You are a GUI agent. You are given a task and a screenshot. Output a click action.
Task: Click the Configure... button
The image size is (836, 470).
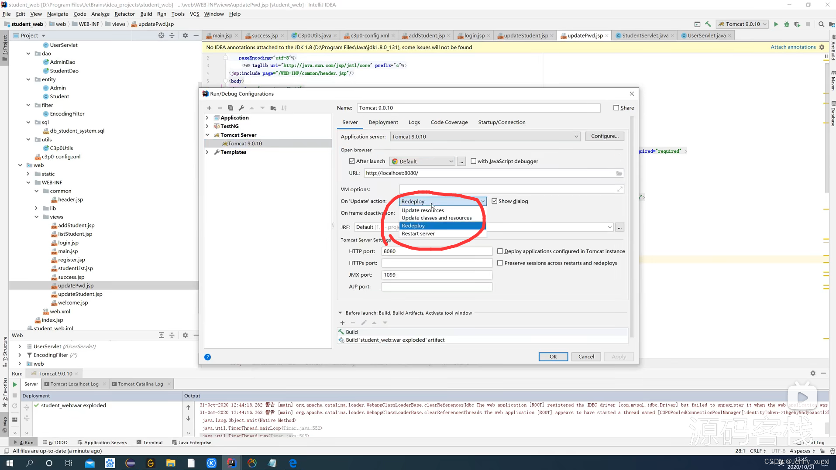(x=605, y=136)
